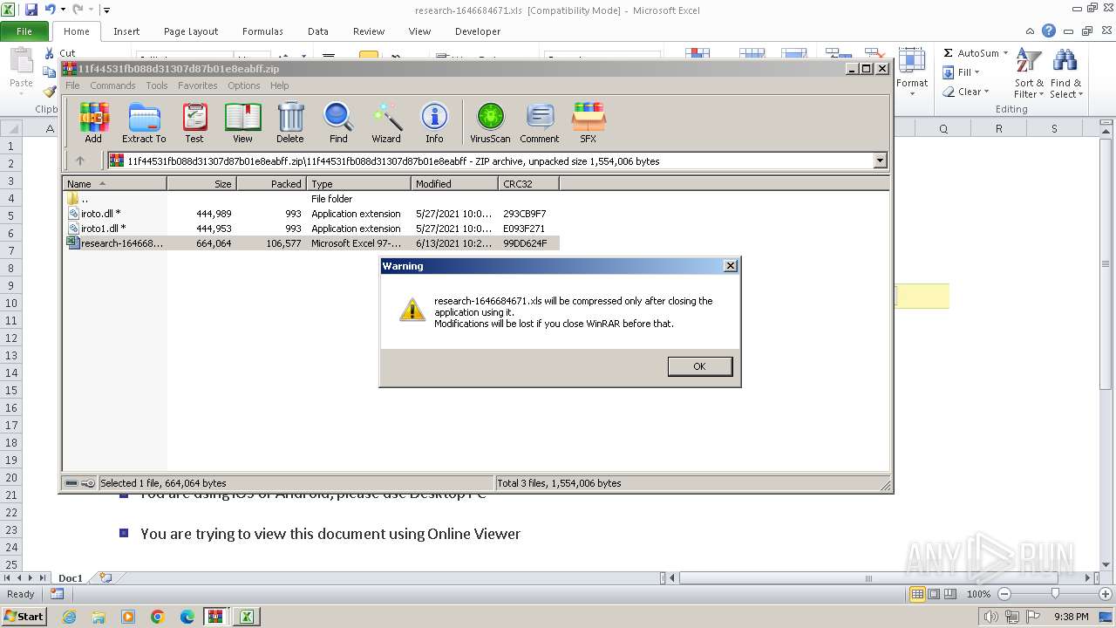This screenshot has height=628, width=1116.
Task: Switch to WinRAR taskbar button
Action: click(x=215, y=617)
